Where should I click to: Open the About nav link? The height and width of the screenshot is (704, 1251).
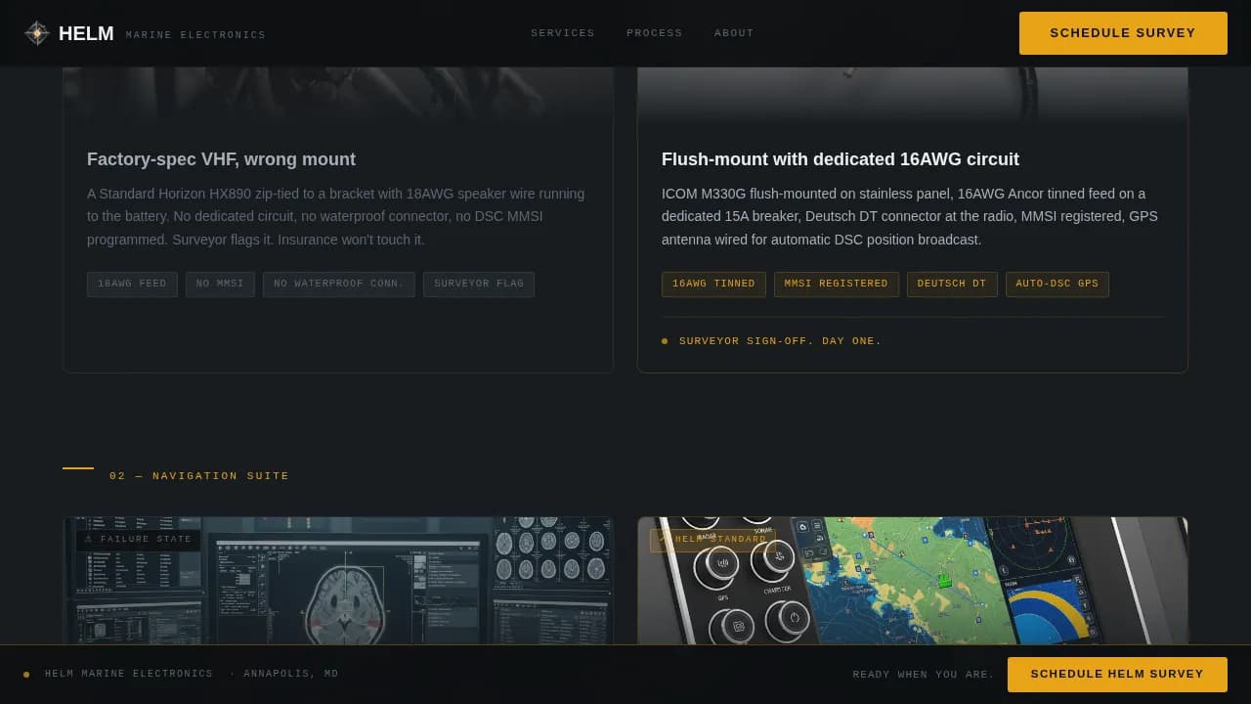click(x=734, y=33)
